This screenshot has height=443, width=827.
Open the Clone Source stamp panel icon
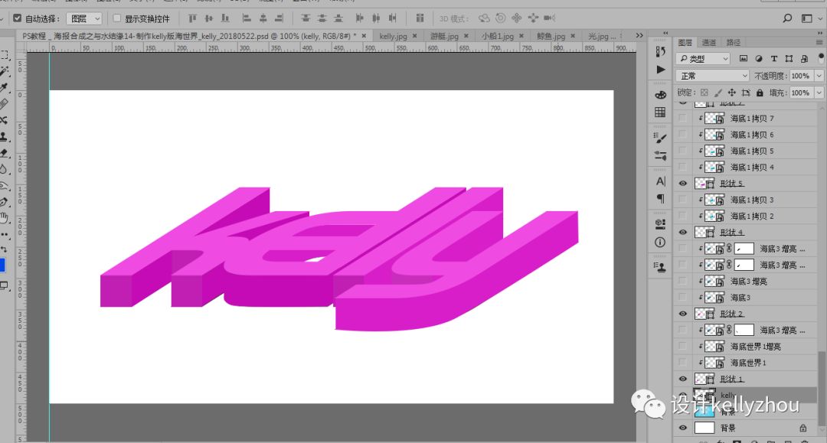(660, 267)
